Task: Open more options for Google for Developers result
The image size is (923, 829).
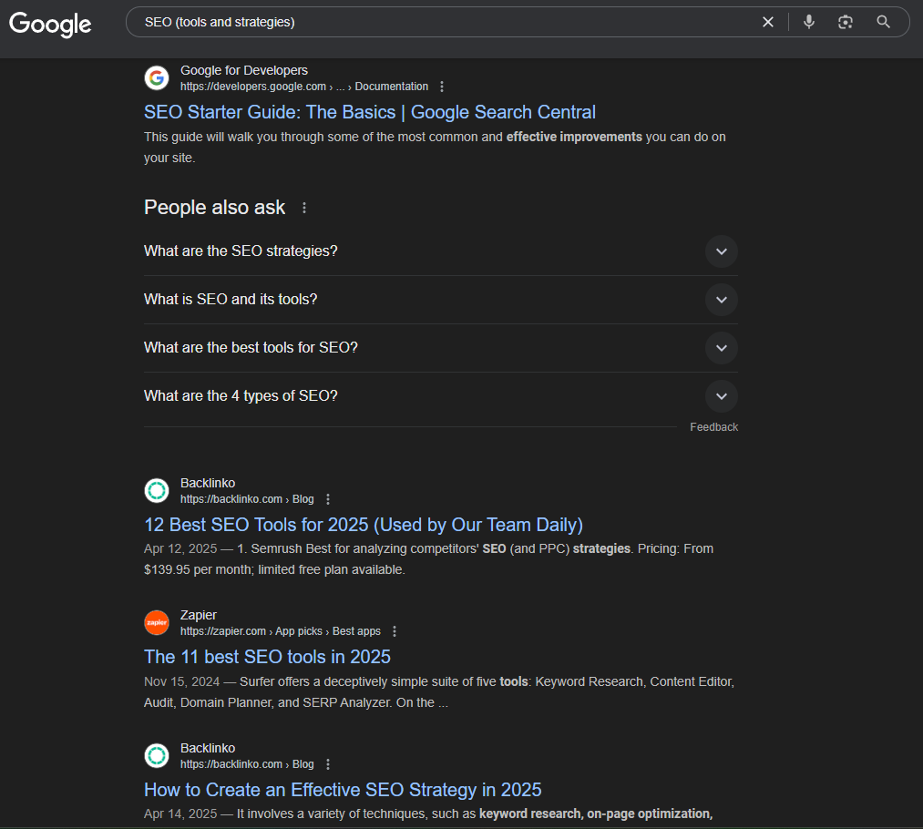Action: tap(442, 87)
